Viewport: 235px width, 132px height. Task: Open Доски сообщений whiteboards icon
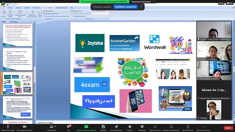(171, 127)
